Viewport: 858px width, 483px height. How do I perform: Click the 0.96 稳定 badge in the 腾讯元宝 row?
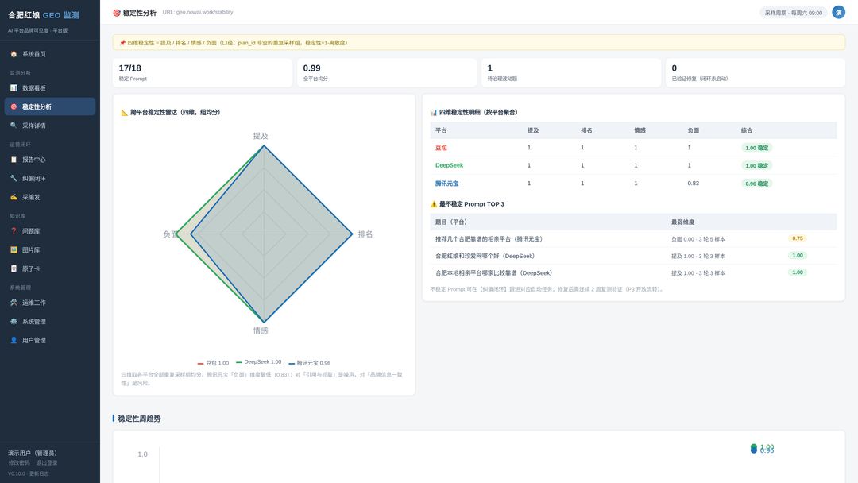(757, 184)
